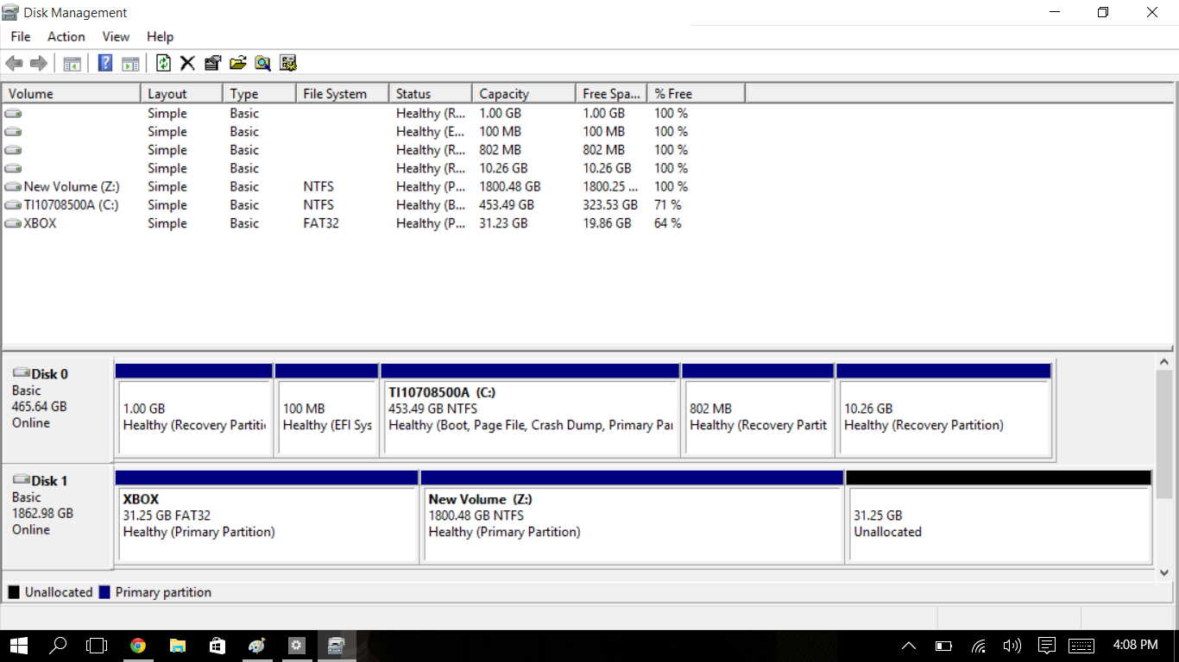This screenshot has height=662, width=1179.
Task: Sort by the Type column header
Action: tap(260, 94)
